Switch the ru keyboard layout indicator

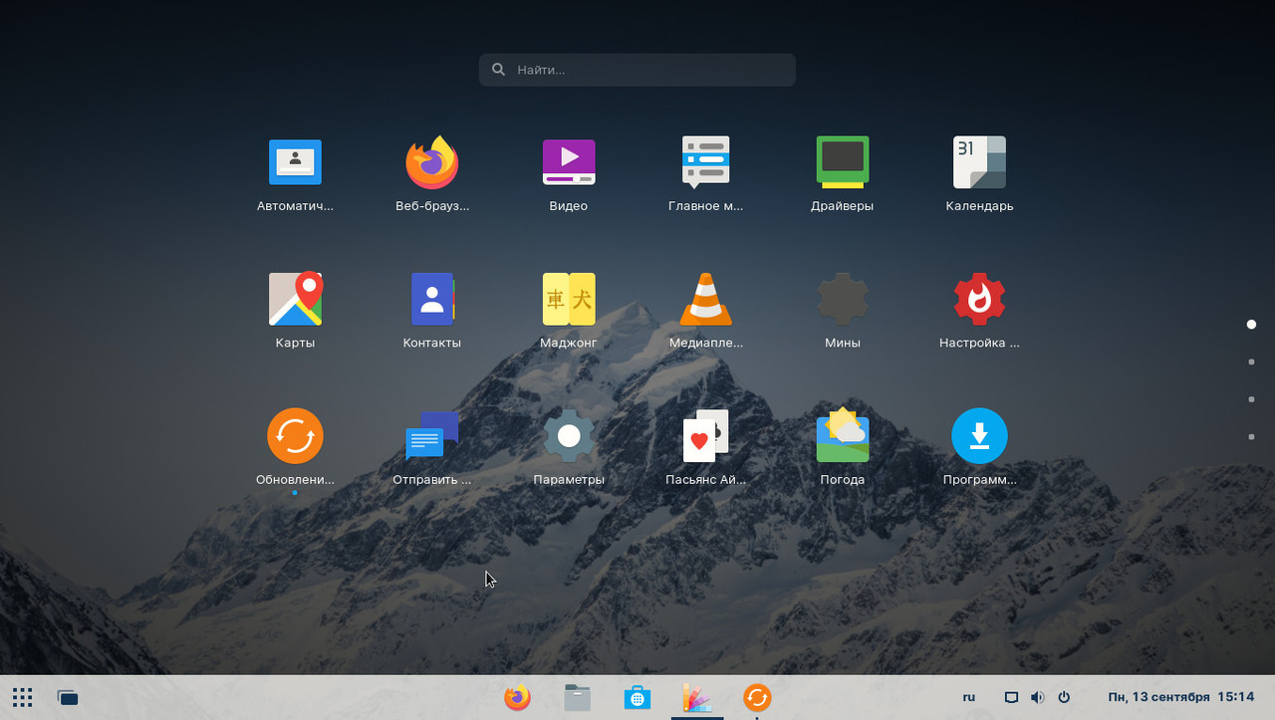coord(969,697)
